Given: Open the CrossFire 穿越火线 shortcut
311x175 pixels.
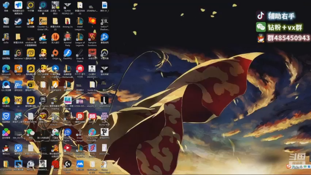Looking at the screenshot, I should 43,117.
